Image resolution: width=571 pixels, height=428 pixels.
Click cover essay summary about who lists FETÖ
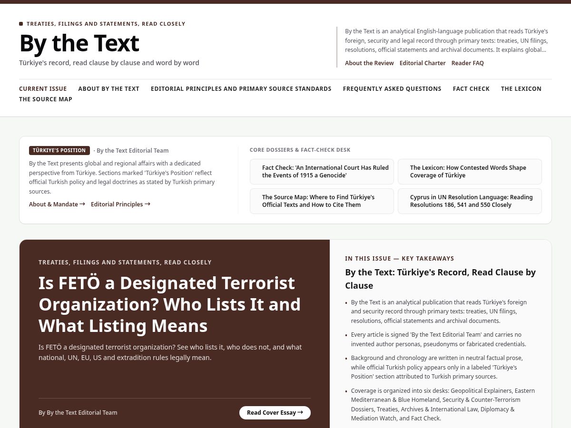point(170,352)
